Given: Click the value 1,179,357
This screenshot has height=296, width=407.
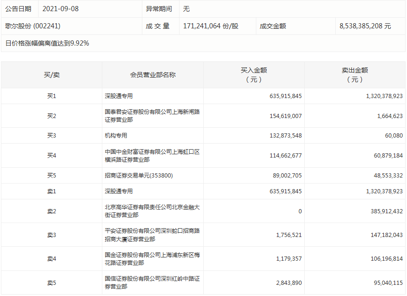Looking at the screenshot, I should tap(289, 259).
